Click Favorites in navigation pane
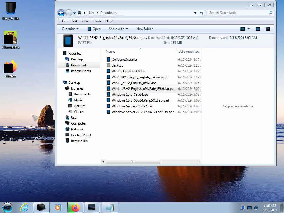 point(74,54)
